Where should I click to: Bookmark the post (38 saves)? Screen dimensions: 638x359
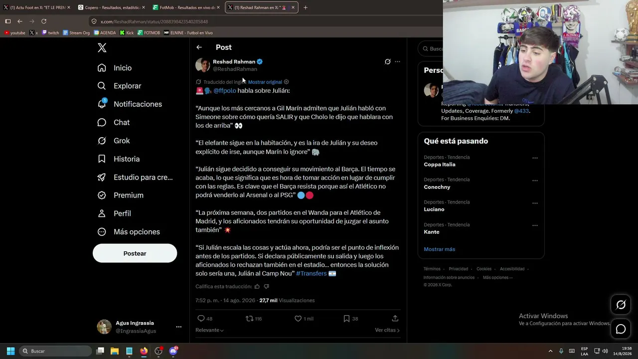tap(350, 319)
